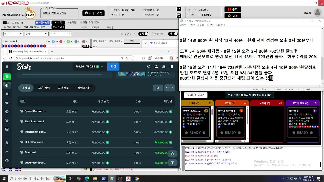Open Chrome from the taskbar
This screenshot has width=324, height=182.
point(136,179)
